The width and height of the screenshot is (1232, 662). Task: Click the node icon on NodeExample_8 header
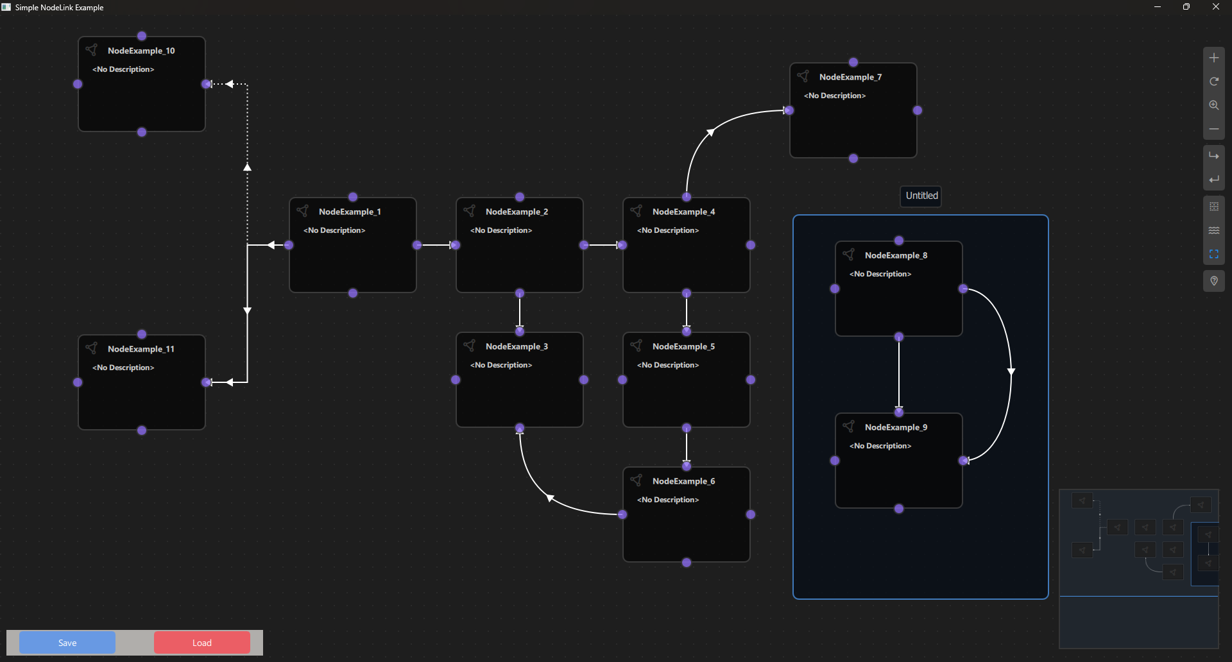click(849, 255)
